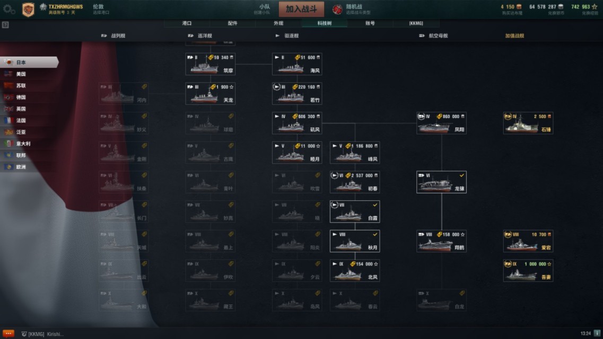Select the 白露 tier VII destroyer tile
603x339 pixels.
pyautogui.click(x=355, y=211)
